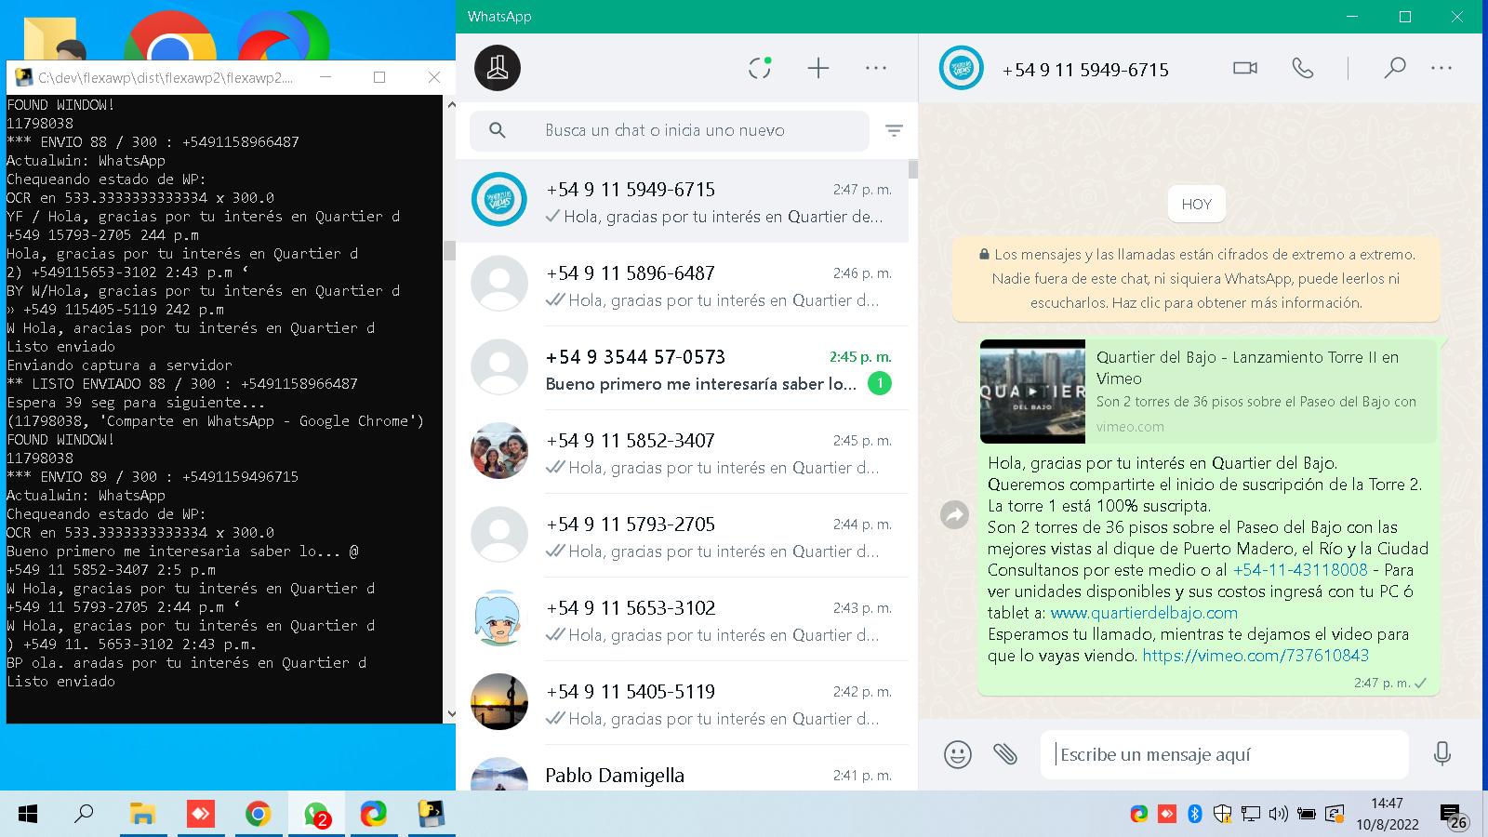The image size is (1488, 837).
Task: Open unread chat +54 9 3544 57-0573
Action: 682,368
